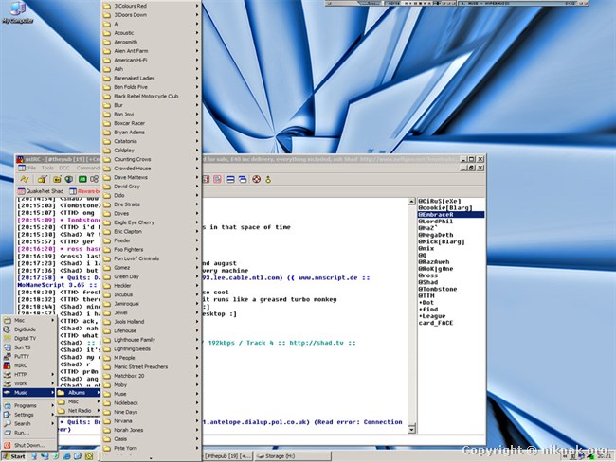This screenshot has width=616, height=462.
Task: Expand the Eric Clapton submenu arrow
Action: coord(197,232)
